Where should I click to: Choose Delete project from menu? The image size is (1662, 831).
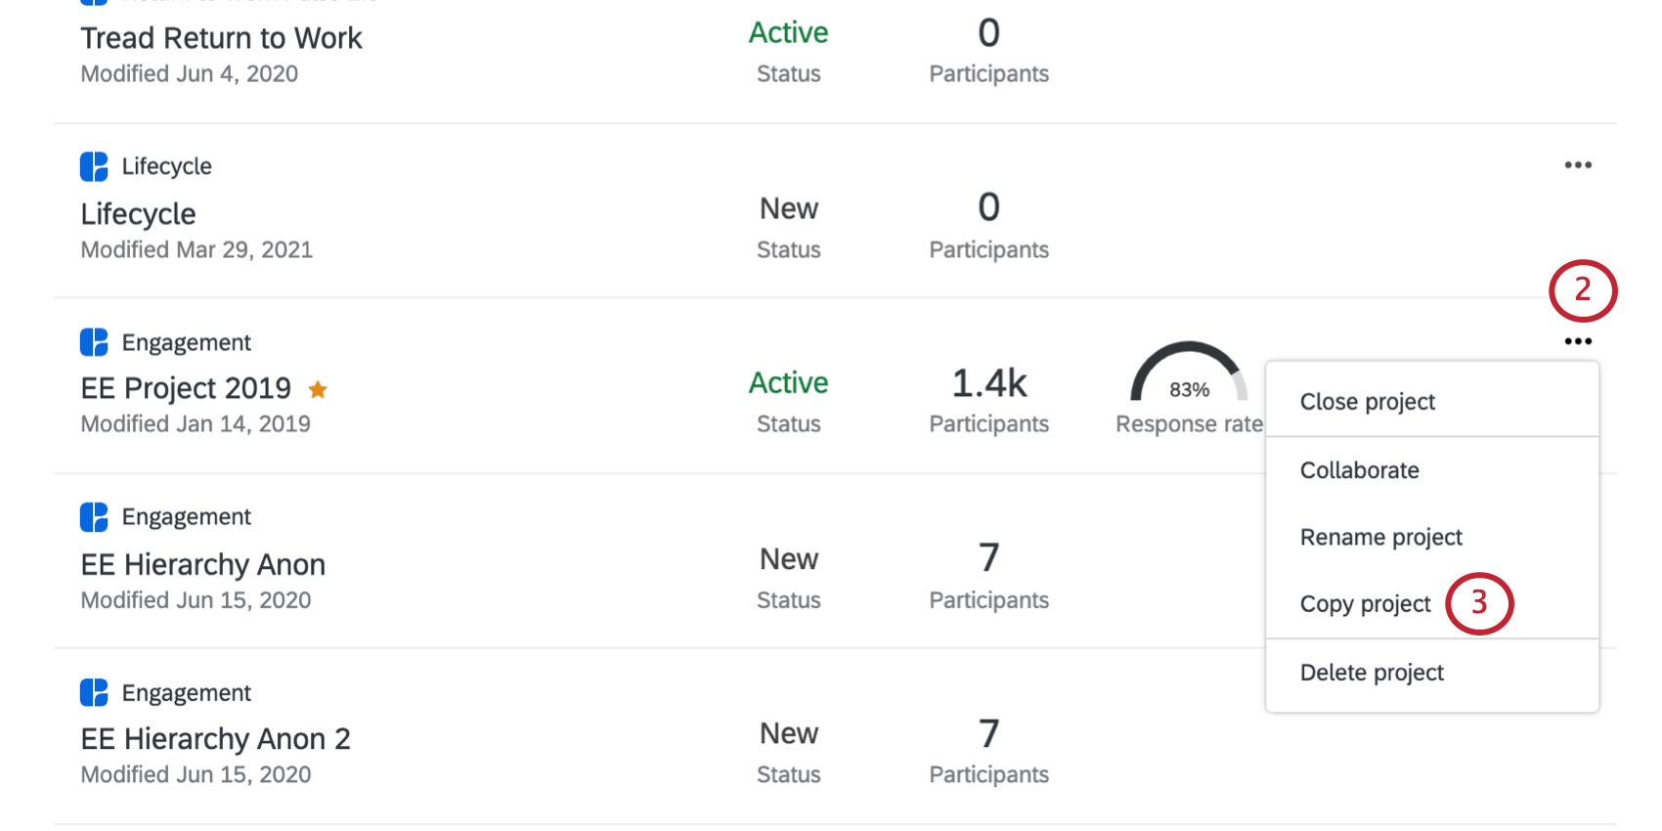pos(1372,673)
